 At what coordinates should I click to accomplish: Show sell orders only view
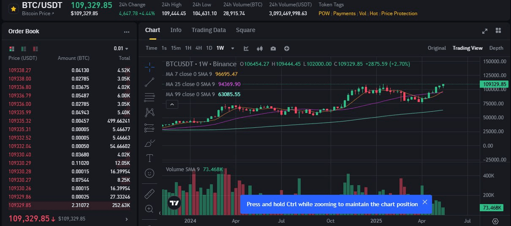tap(35, 48)
